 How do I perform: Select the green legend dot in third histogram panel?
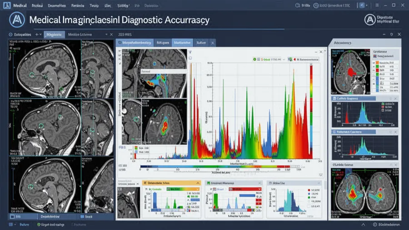coord(309,197)
